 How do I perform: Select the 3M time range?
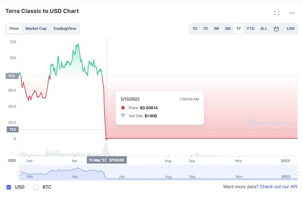[x=227, y=28]
